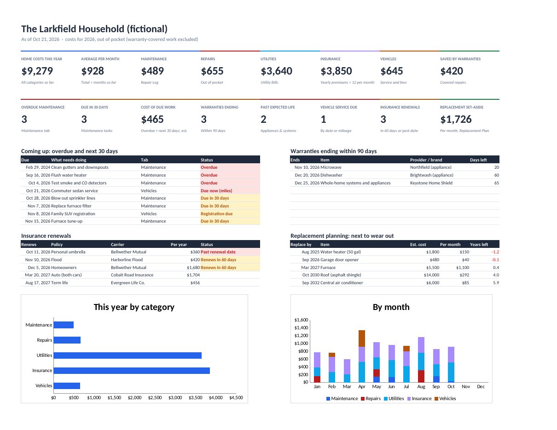Select Test smoke and CO detectors row
This screenshot has height=430, width=557.
(140, 183)
